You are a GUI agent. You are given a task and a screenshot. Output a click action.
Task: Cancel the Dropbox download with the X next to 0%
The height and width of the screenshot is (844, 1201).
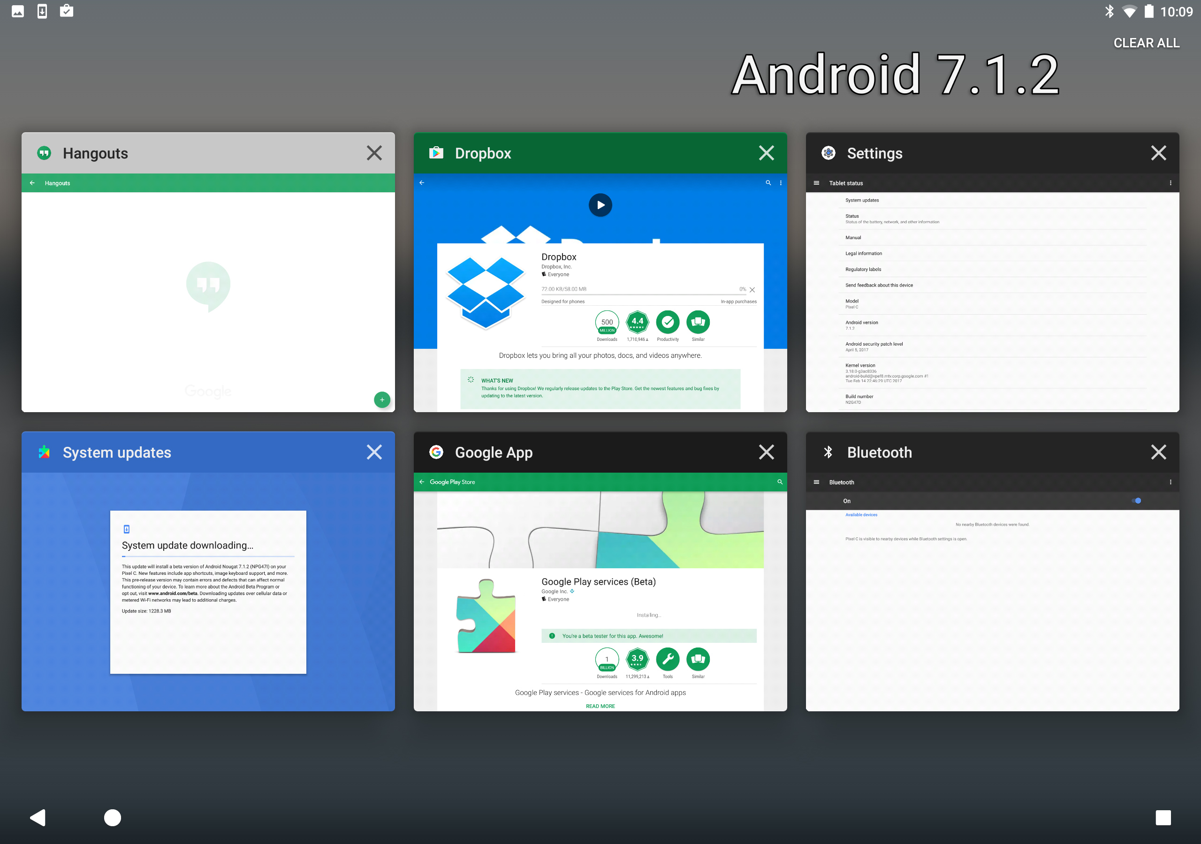[752, 289]
